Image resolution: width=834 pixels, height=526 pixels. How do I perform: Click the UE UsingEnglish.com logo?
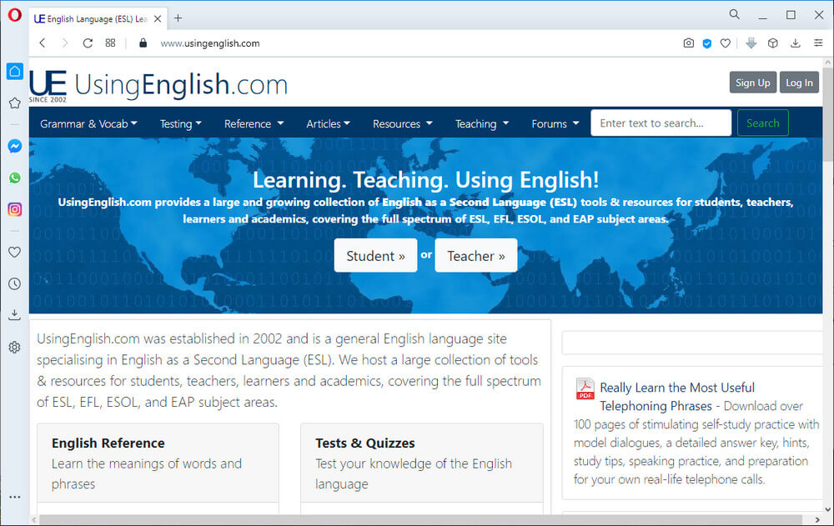point(158,85)
